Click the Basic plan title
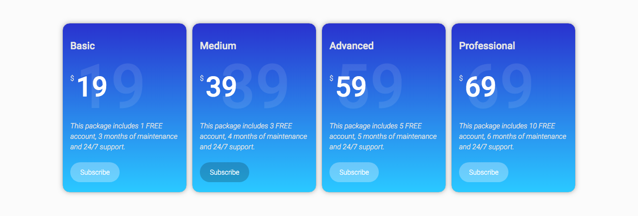638x216 pixels. (x=83, y=46)
